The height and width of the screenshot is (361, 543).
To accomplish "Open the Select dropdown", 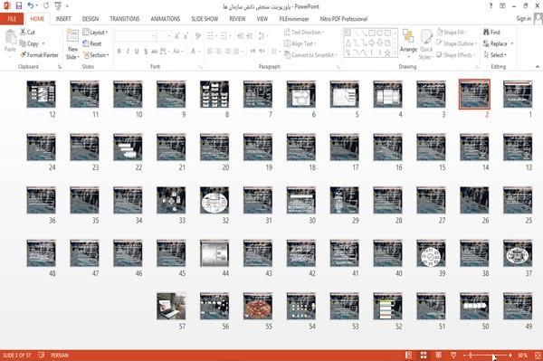I will click(x=495, y=55).
